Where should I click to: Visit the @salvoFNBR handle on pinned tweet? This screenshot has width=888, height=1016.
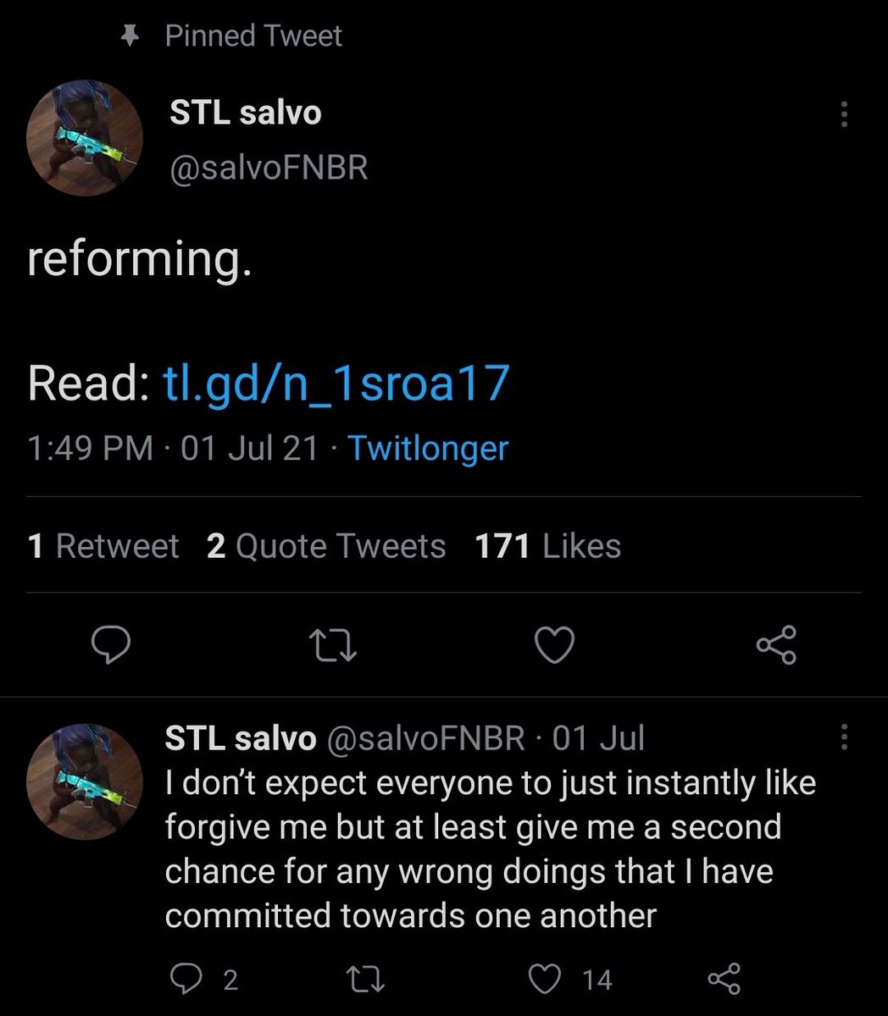269,168
